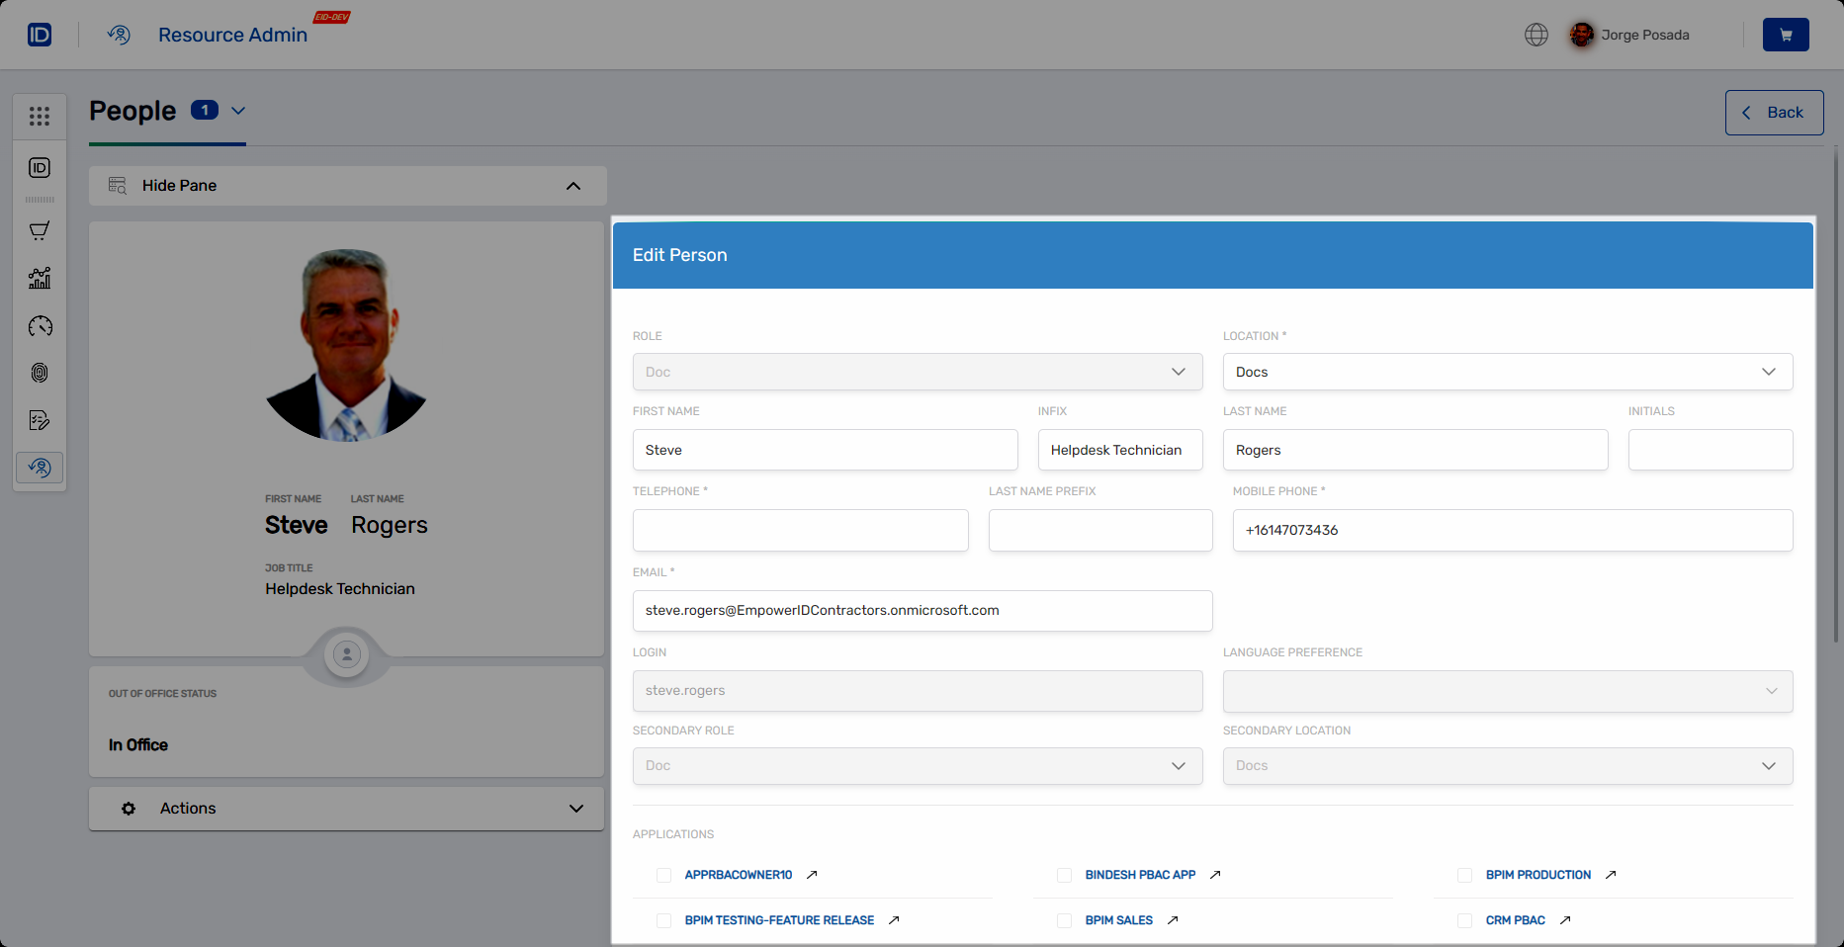Click the Back button

pyautogui.click(x=1774, y=113)
